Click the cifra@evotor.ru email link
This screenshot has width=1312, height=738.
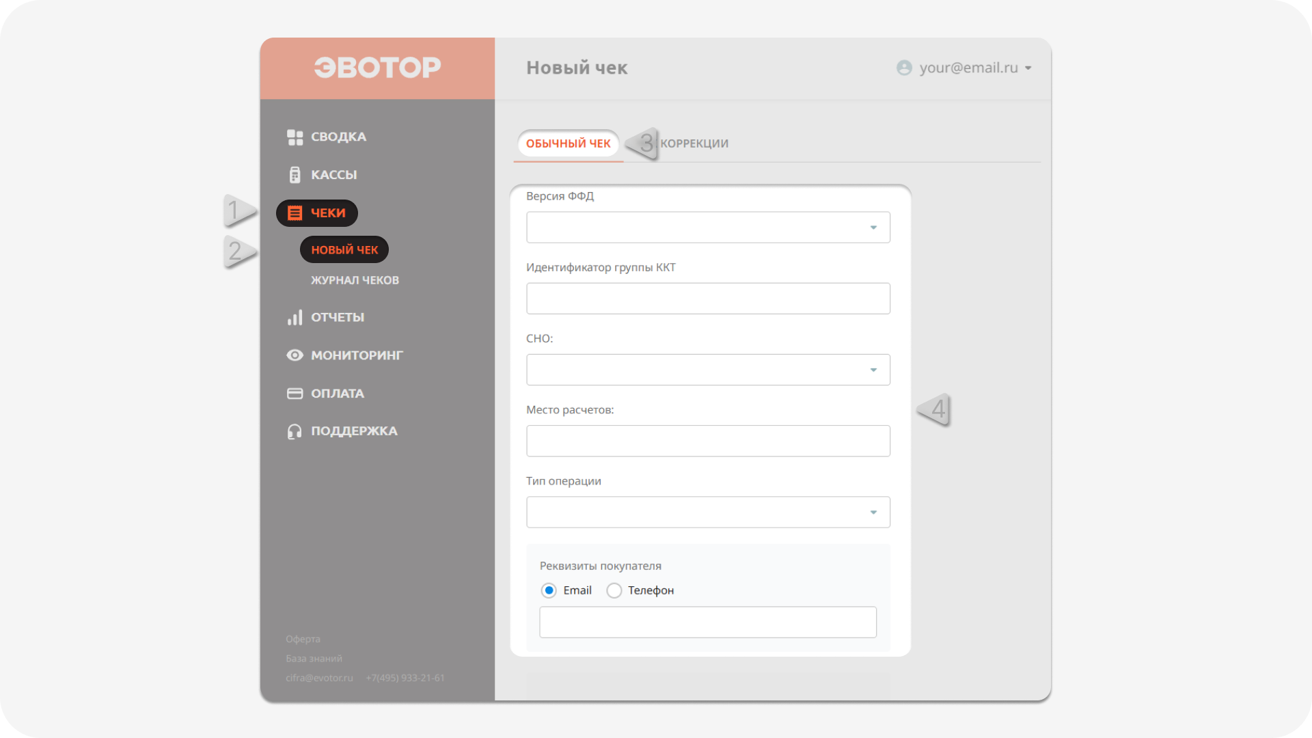(x=319, y=678)
